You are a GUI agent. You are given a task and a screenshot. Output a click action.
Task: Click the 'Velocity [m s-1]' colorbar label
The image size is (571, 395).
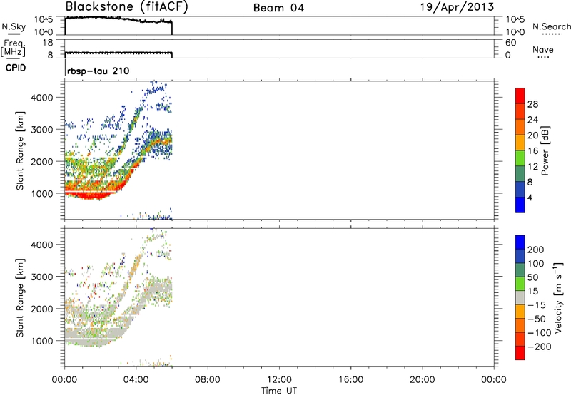click(x=558, y=297)
